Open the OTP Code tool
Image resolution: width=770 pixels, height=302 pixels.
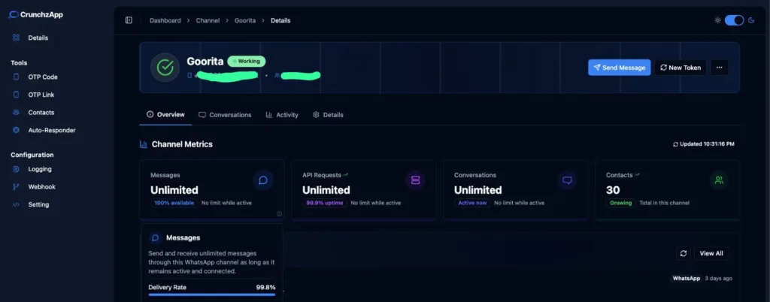(x=43, y=77)
